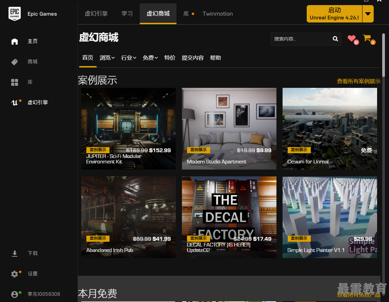Click the 李东10058308 account name

44,294
